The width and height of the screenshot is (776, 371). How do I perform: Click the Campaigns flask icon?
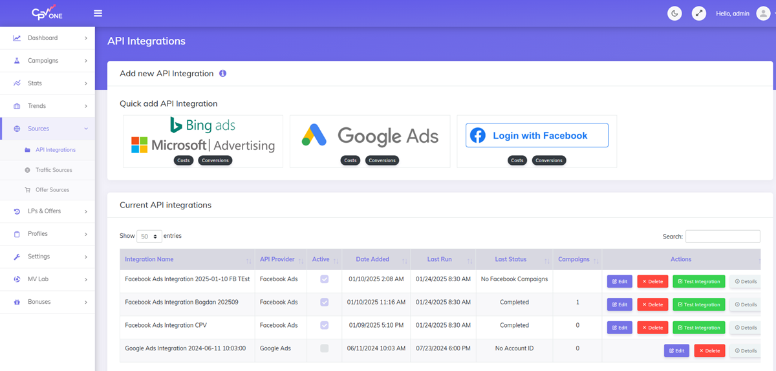coord(17,61)
